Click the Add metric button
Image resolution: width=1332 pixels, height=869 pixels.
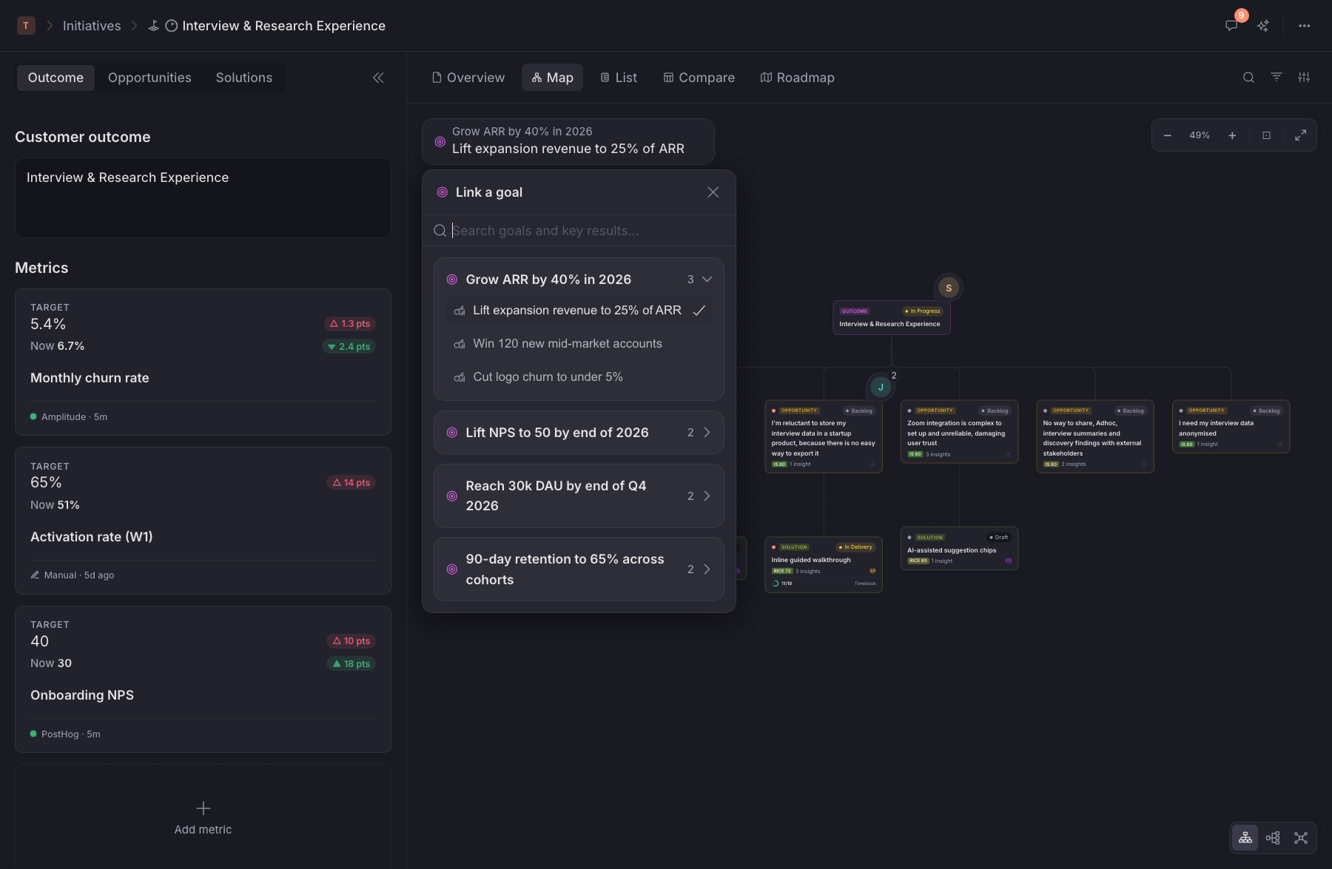[203, 818]
